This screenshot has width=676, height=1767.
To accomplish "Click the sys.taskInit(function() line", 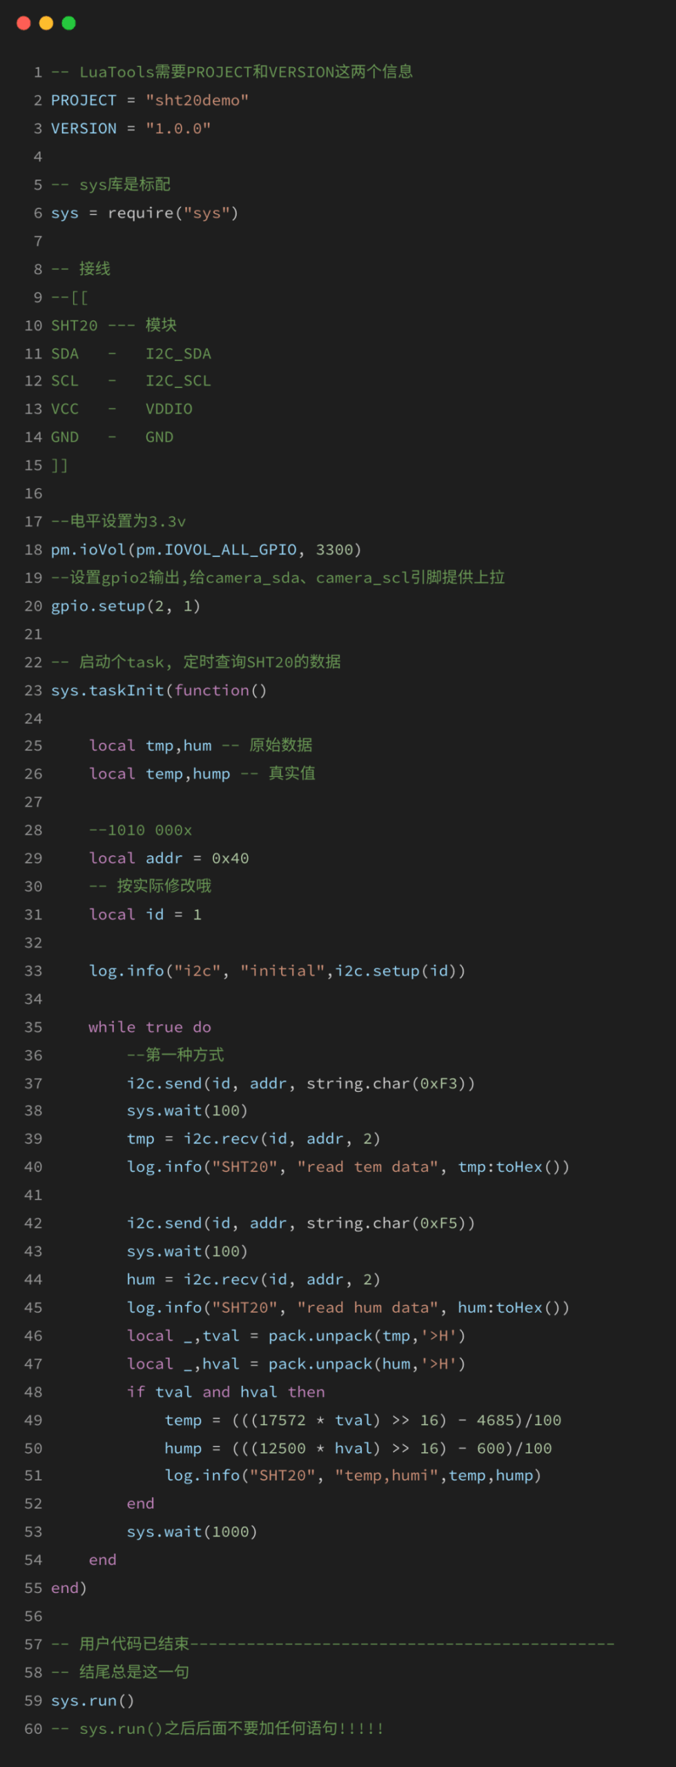I will click(x=159, y=691).
